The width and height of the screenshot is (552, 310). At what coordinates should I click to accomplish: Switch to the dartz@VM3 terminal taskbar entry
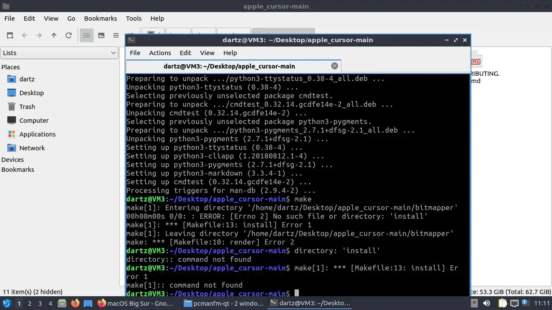[x=310, y=303]
